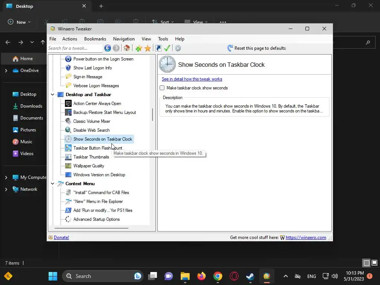Click the export shortcut arrow icon in toolbar

click(158, 48)
